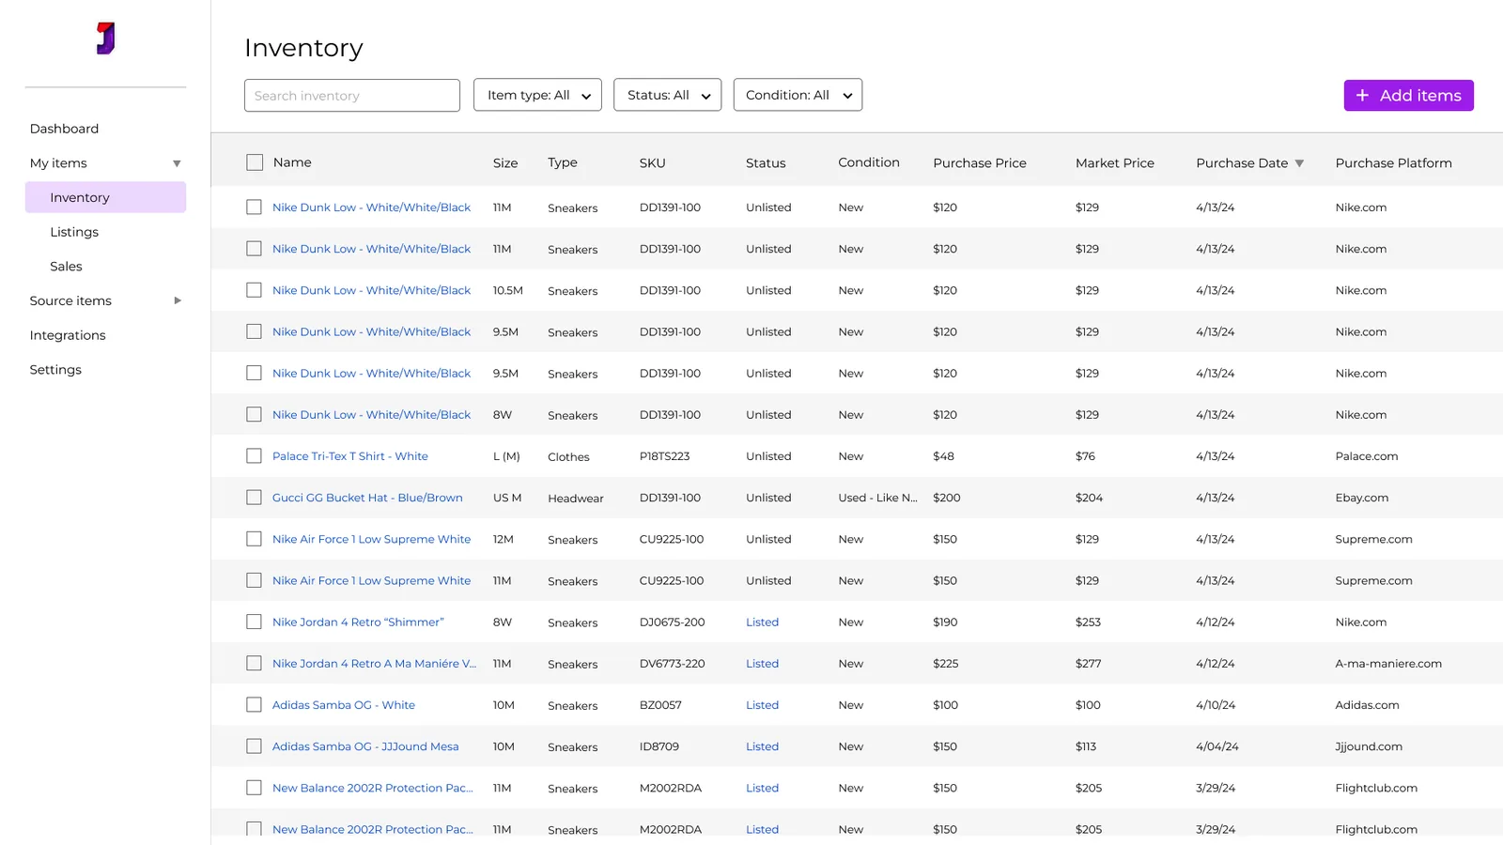Image resolution: width=1503 pixels, height=845 pixels.
Task: Click the Add items button
Action: click(x=1408, y=96)
